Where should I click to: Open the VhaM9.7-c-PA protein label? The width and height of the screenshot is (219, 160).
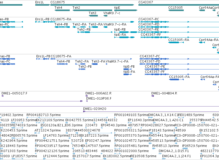117,61
